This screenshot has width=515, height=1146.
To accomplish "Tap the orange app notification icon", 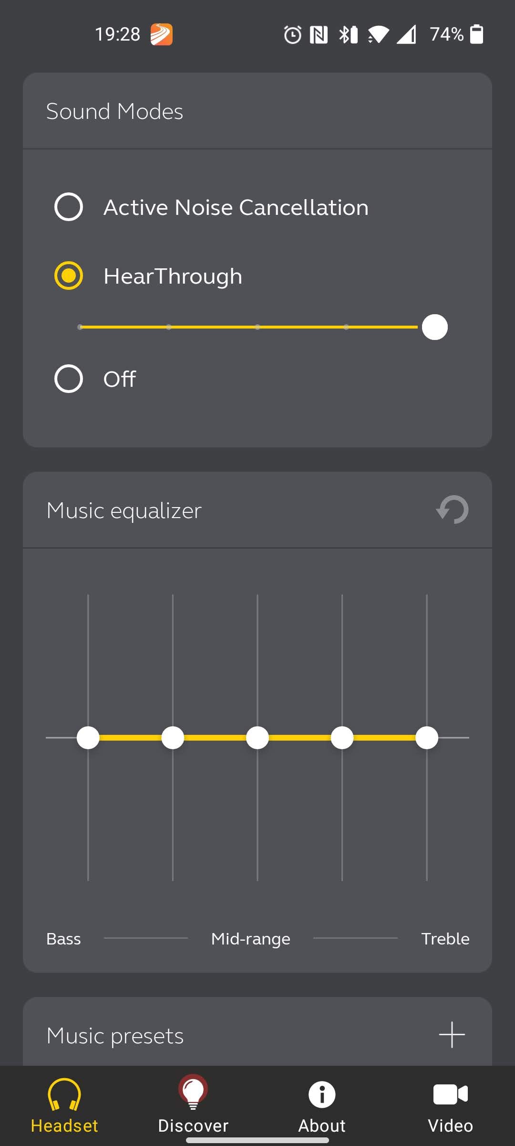I will point(162,34).
